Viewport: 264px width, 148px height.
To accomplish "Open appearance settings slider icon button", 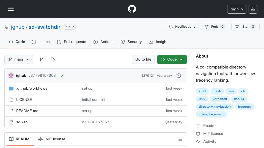I will coord(253,9).
